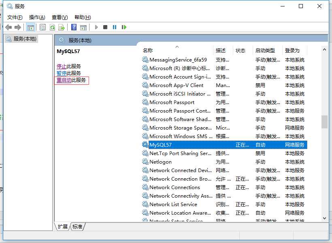Click the scrollbar up arrow in services list

(324, 49)
